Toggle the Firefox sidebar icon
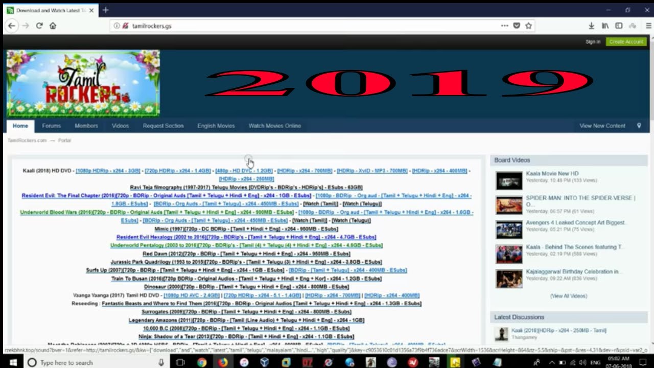The width and height of the screenshot is (654, 368). click(619, 26)
